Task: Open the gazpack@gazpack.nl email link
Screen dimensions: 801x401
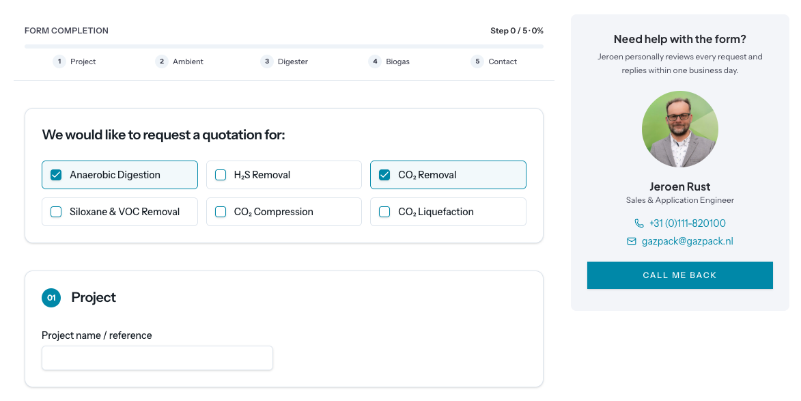Action: 687,241
